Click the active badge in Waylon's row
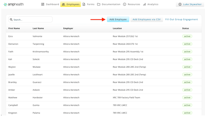 pos(187,67)
